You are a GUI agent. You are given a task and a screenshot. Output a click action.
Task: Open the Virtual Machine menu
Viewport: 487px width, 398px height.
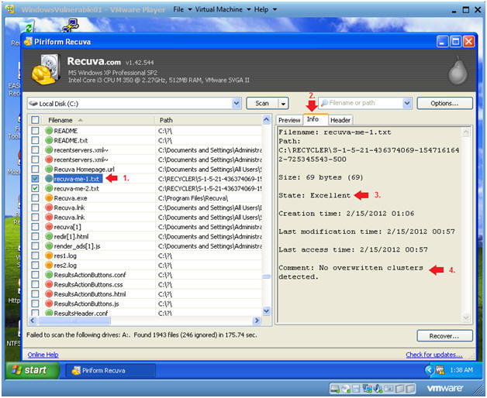point(223,9)
